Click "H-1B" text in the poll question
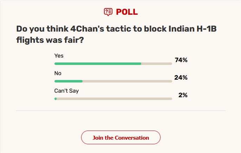Viewport: 241px width, 153px height. (x=207, y=29)
